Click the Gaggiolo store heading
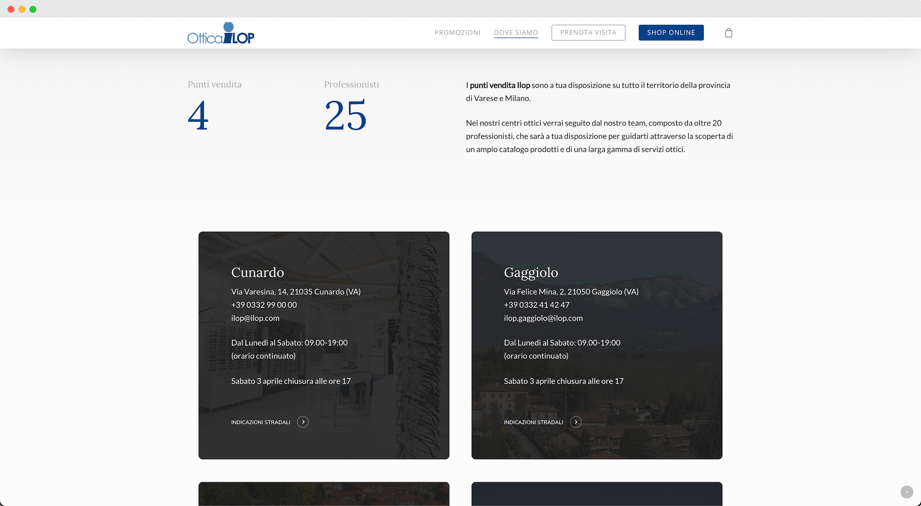The image size is (921, 506). click(531, 272)
